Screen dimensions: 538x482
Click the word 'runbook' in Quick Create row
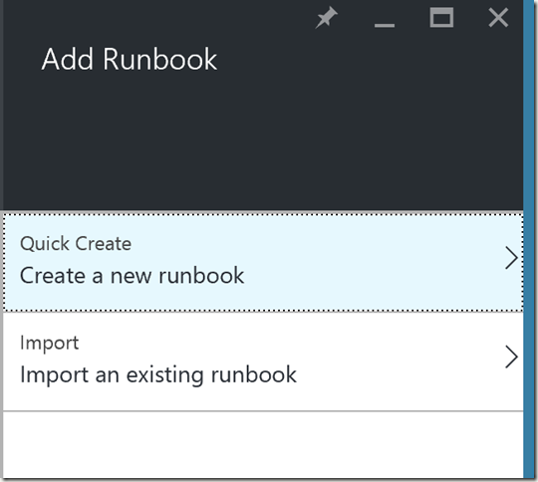(x=201, y=275)
